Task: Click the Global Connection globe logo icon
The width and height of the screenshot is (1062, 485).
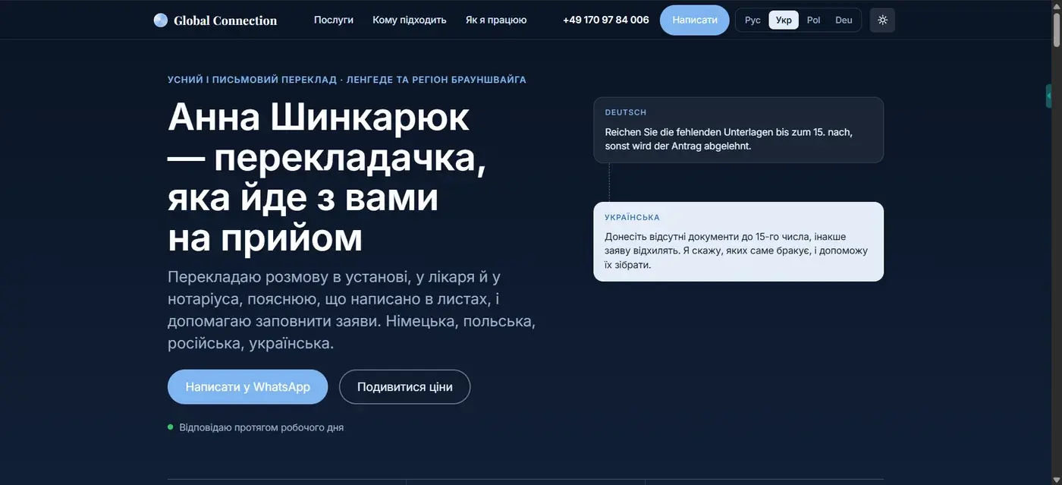Action: pyautogui.click(x=160, y=20)
